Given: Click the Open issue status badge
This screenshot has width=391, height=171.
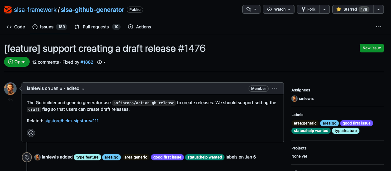Looking at the screenshot, I should [x=17, y=62].
